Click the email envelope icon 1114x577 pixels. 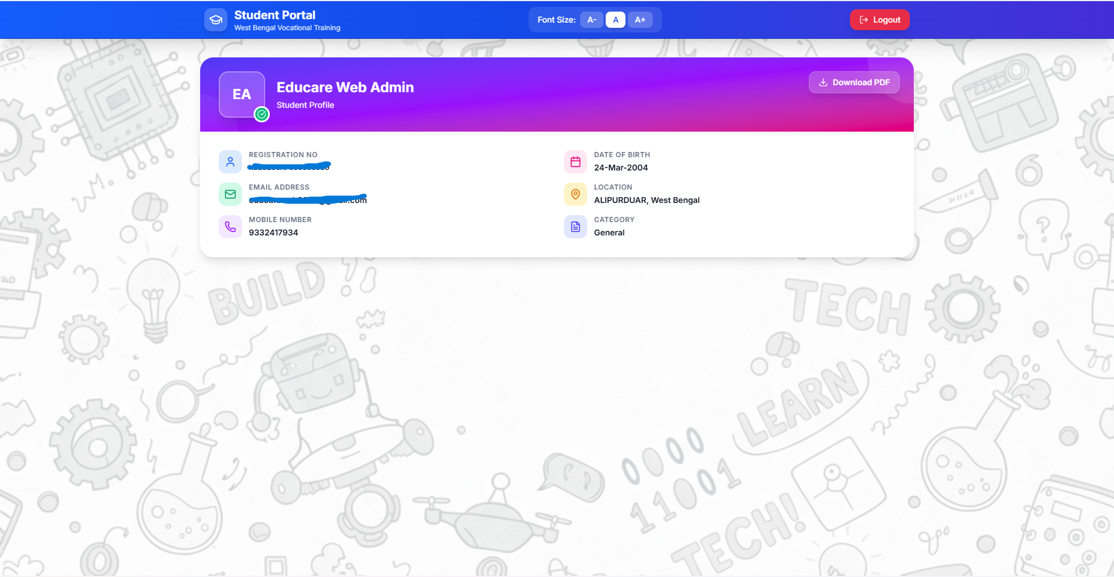(x=230, y=194)
